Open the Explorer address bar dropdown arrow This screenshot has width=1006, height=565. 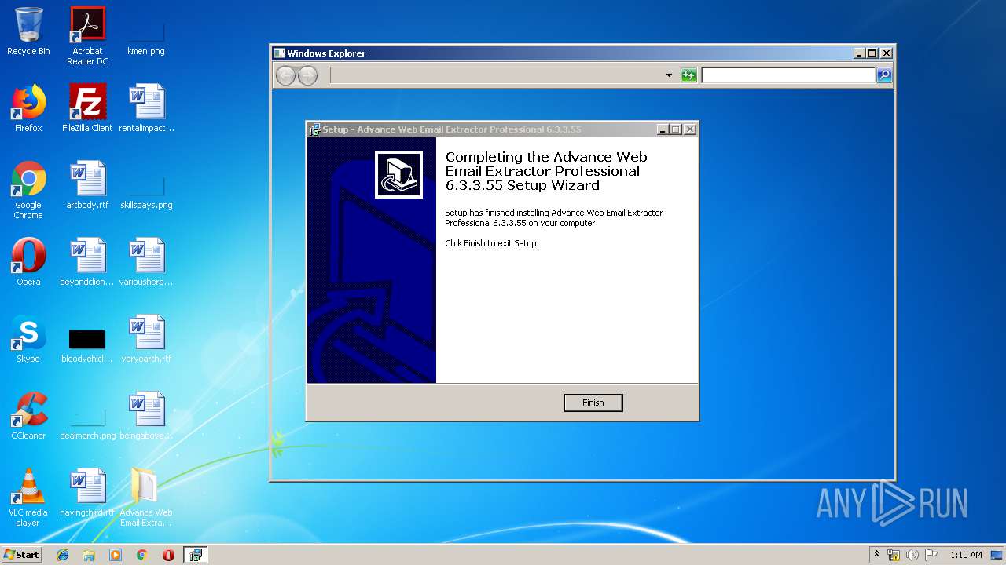[669, 75]
